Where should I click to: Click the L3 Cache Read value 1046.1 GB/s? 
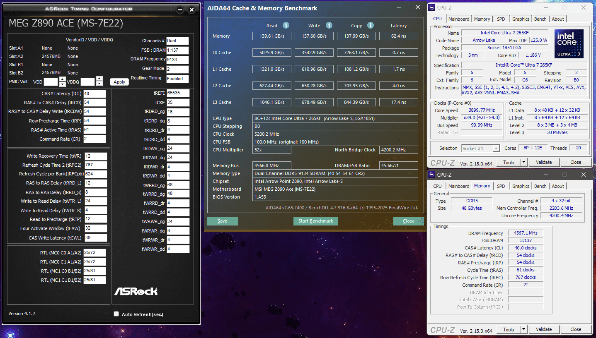(x=272, y=102)
